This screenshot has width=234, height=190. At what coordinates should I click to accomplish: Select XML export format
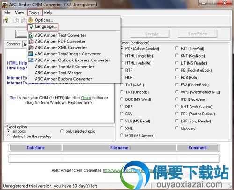coord(126,128)
